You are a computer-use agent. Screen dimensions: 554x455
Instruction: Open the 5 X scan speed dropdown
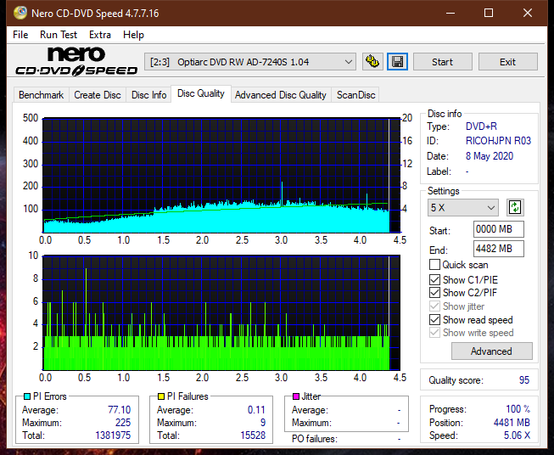tap(463, 207)
